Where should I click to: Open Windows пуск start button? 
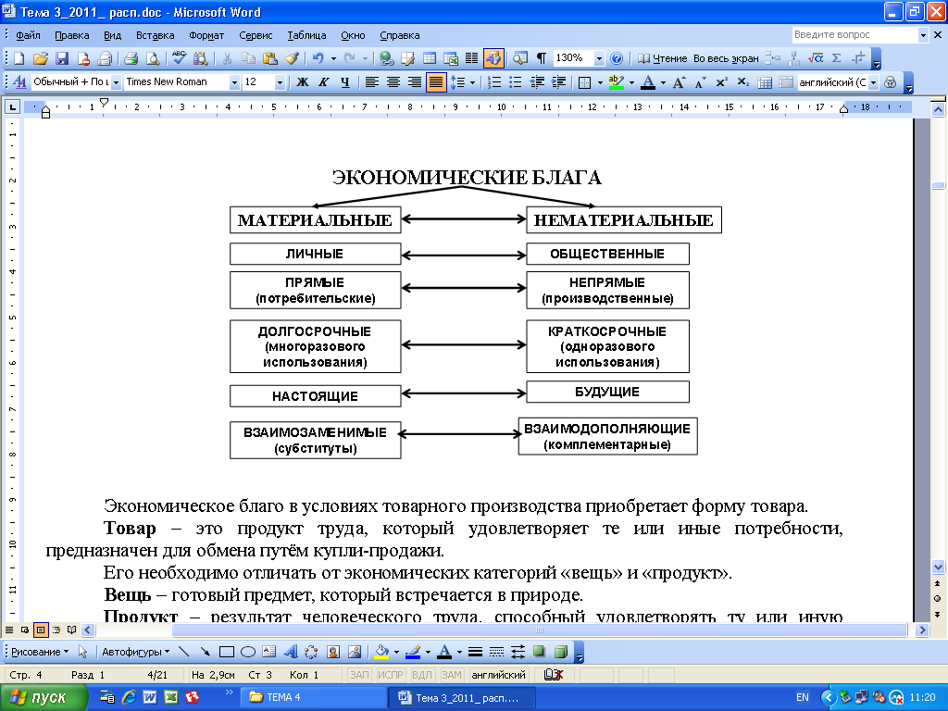tap(44, 697)
